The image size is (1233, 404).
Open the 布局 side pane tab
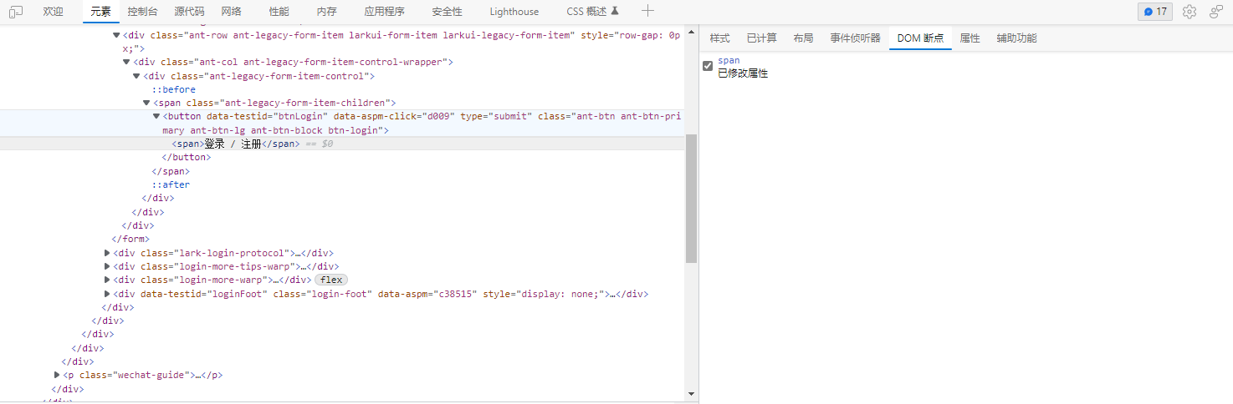(x=803, y=38)
